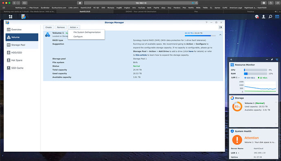Minimize the widget panel with dash icon
The image size is (281, 161).
pos(267,60)
